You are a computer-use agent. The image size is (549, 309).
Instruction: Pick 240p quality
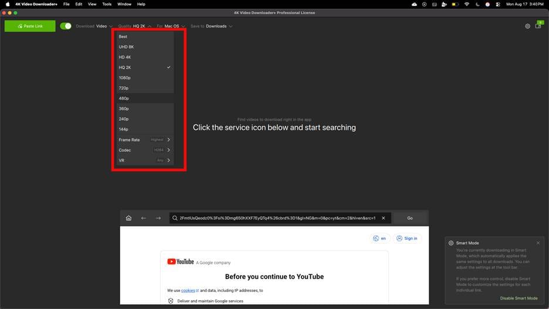click(145, 119)
